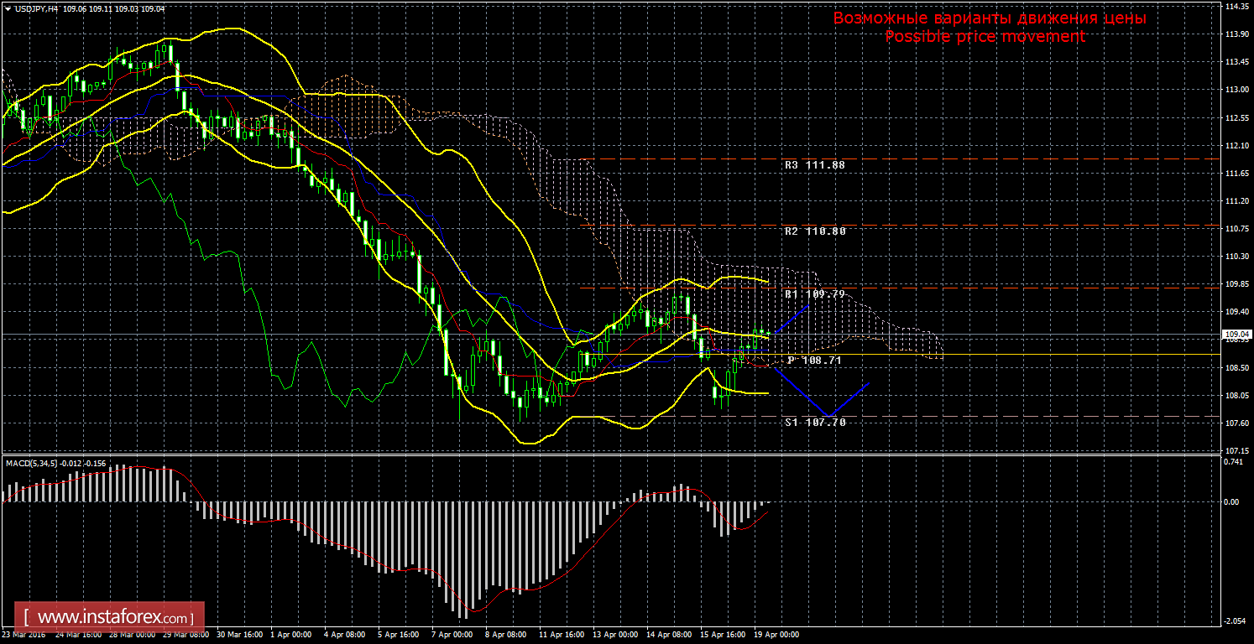Click the red 'Possible price movement' heading
Image resolution: width=1254 pixels, height=644 pixels.
tap(985, 37)
